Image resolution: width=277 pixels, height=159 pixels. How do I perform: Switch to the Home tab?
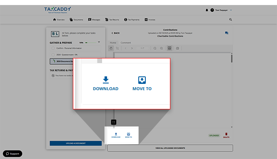[x=113, y=43]
